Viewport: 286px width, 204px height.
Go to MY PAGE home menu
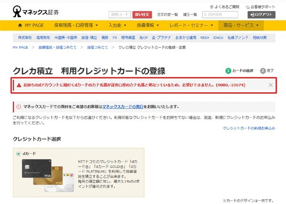(31, 25)
